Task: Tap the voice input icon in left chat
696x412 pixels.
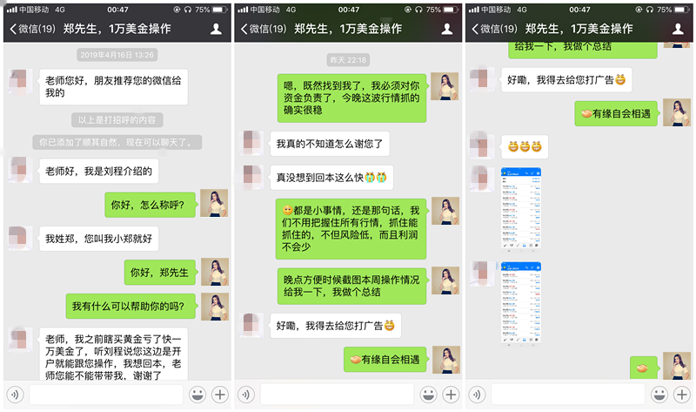Action: pos(16,395)
